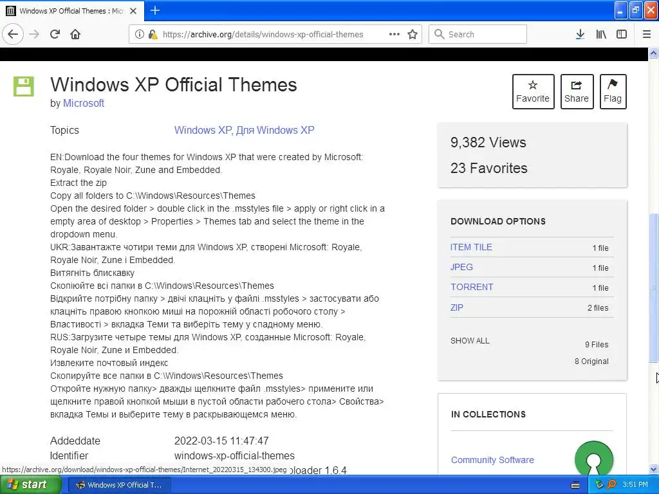Go back with the browser back arrow
Image resolution: width=659 pixels, height=494 pixels.
13,34
